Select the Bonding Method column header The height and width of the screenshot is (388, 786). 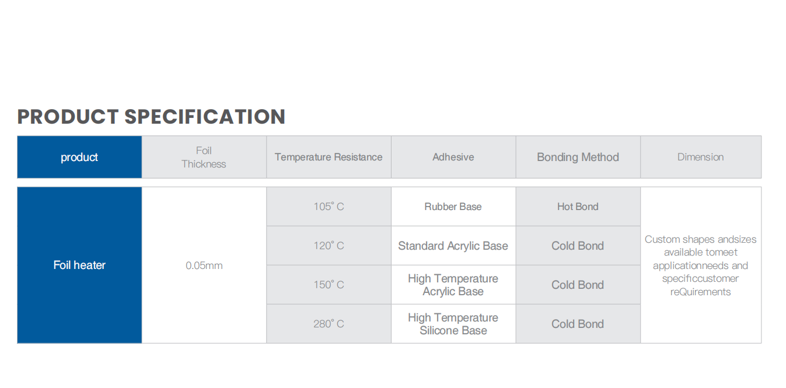(x=578, y=157)
